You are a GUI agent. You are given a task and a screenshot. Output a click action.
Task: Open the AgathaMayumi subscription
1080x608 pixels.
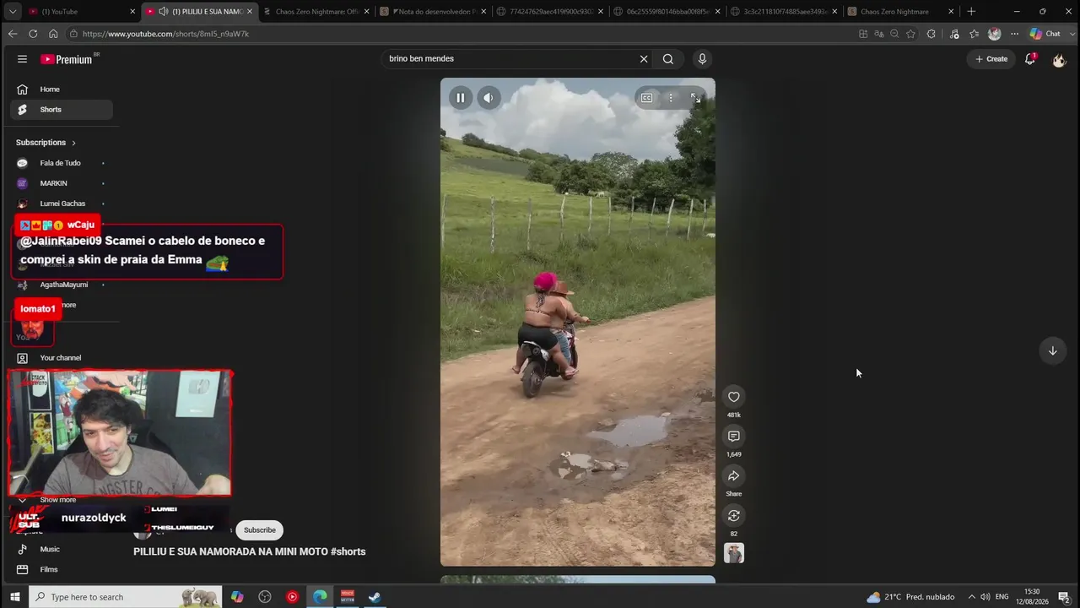point(62,285)
